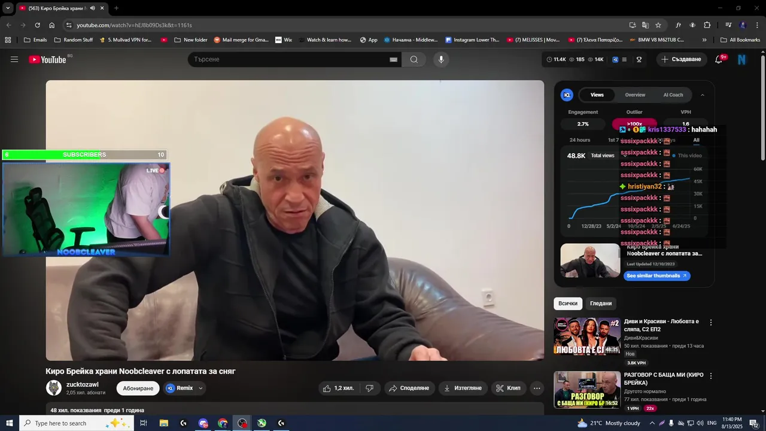The image size is (766, 431).
Task: Show more bookmarks overflow chevron
Action: click(x=704, y=40)
